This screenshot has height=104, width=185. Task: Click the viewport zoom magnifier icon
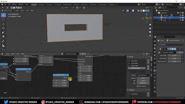point(150,25)
